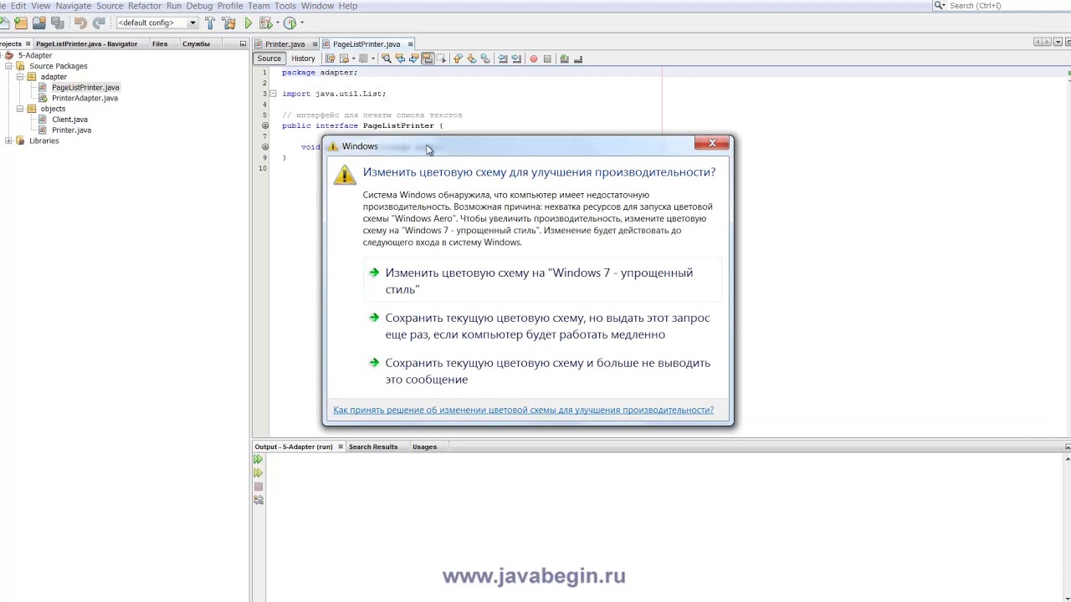1071x602 pixels.
Task: Click the Profile Project toolbar icon
Action: pyautogui.click(x=290, y=23)
